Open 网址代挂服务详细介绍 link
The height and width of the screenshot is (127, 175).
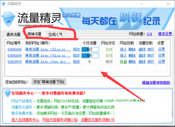point(60,120)
